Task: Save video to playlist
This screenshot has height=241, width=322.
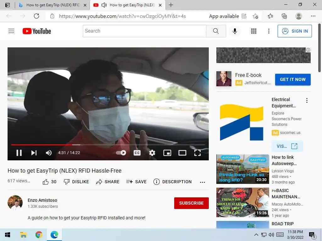Action: [x=136, y=182]
